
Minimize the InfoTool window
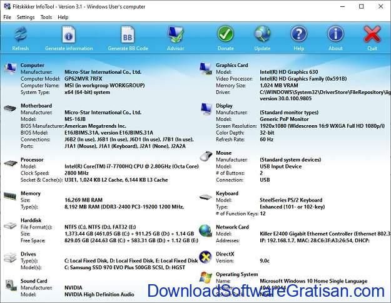343,6
